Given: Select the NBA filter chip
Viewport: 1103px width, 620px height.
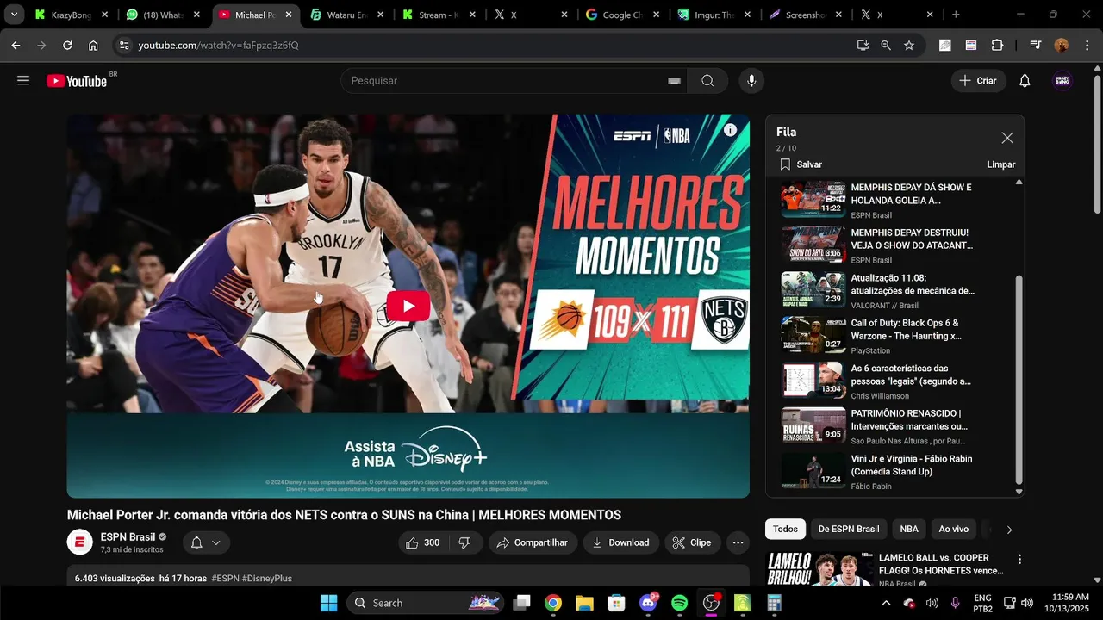Looking at the screenshot, I should [909, 530].
